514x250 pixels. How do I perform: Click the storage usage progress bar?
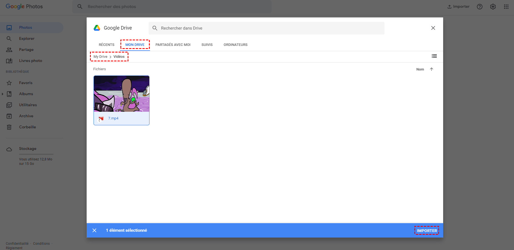36,154
